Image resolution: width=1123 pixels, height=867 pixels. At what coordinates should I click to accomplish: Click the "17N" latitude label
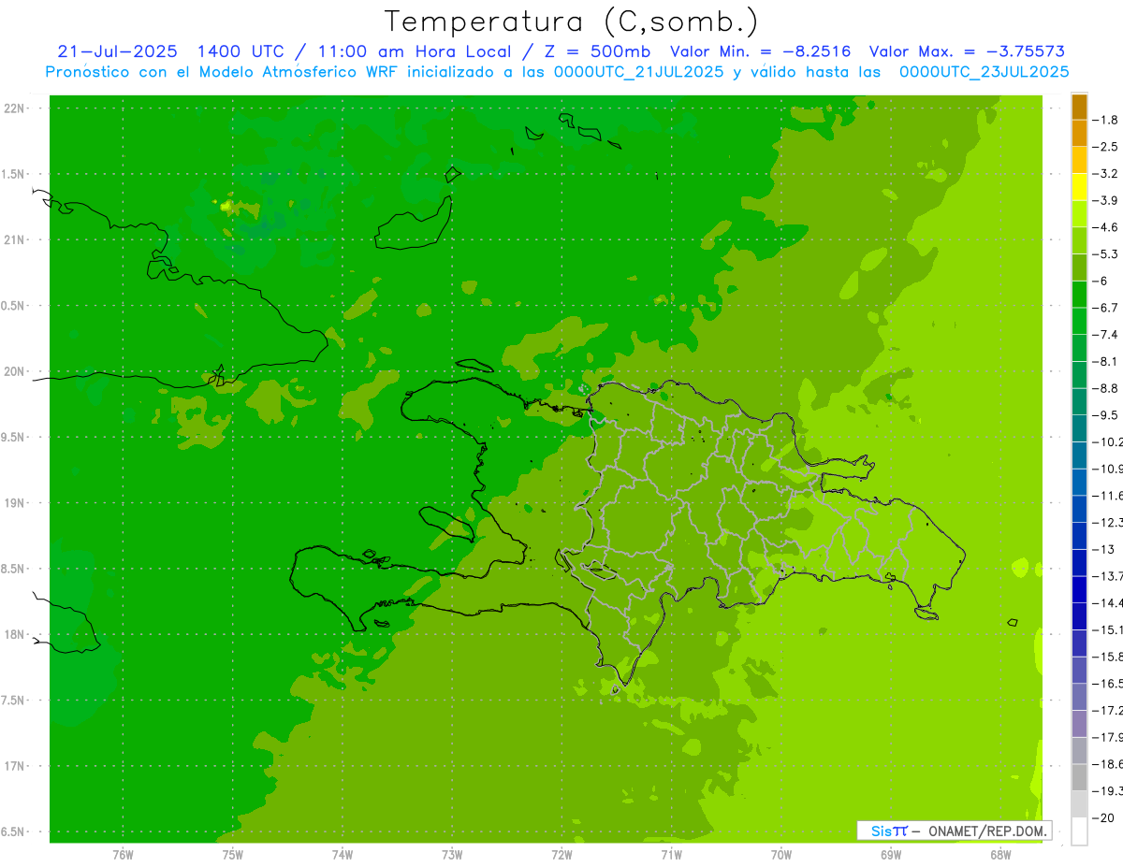pyautogui.click(x=14, y=766)
